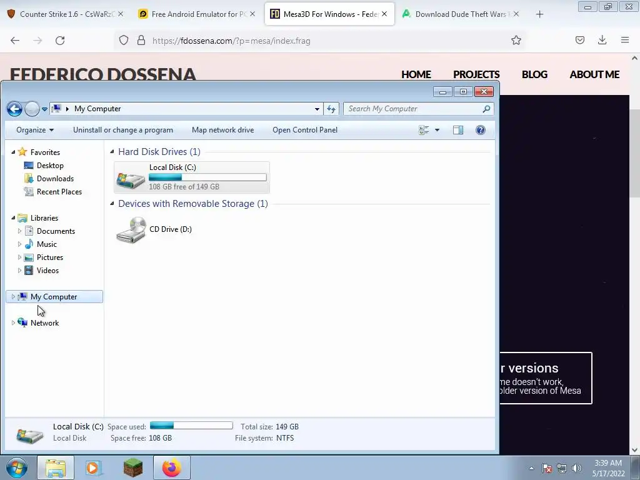
Task: Toggle the preview pane
Action: click(458, 130)
